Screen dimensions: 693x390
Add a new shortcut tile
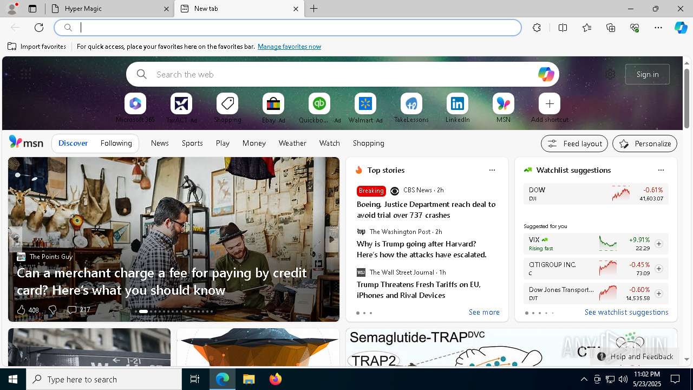tap(550, 108)
